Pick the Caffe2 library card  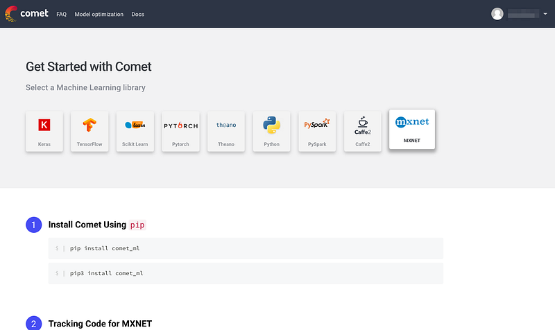pyautogui.click(x=362, y=131)
